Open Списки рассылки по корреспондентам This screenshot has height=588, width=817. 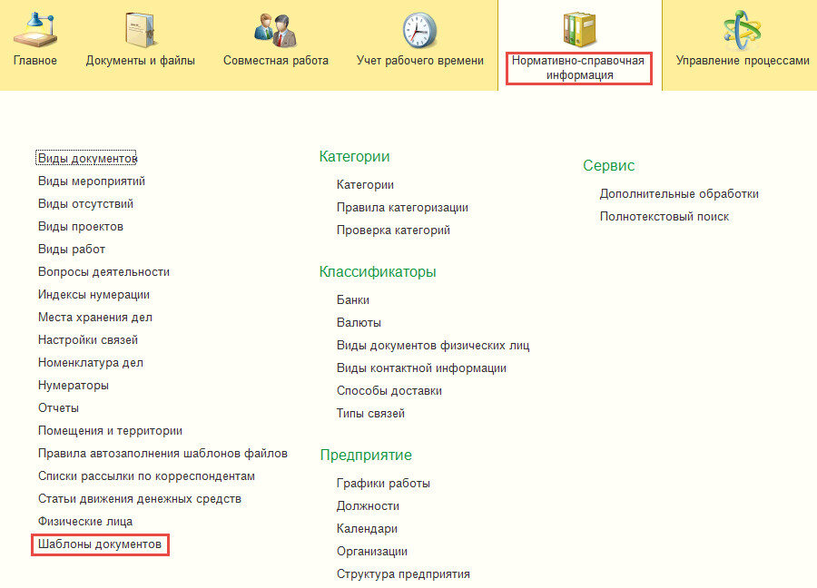(x=146, y=476)
